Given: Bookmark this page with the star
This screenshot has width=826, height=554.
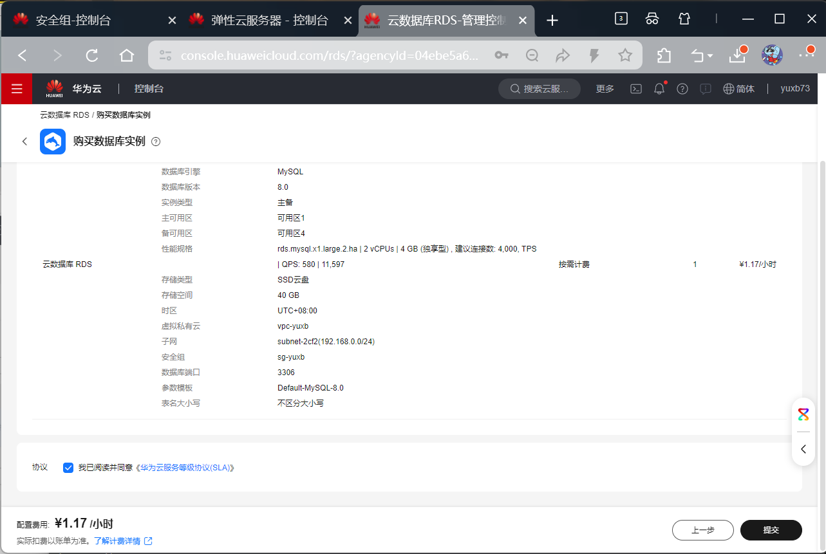Looking at the screenshot, I should coord(625,55).
